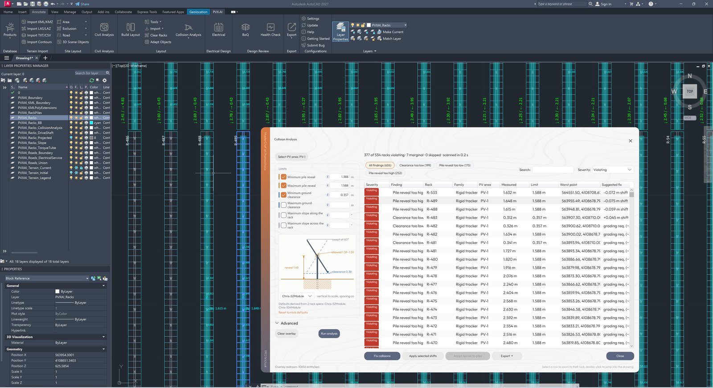Click color swatch of PVXAI_Racks_Projected layer
Viewport: 713px width, 388px height.
[x=91, y=138]
